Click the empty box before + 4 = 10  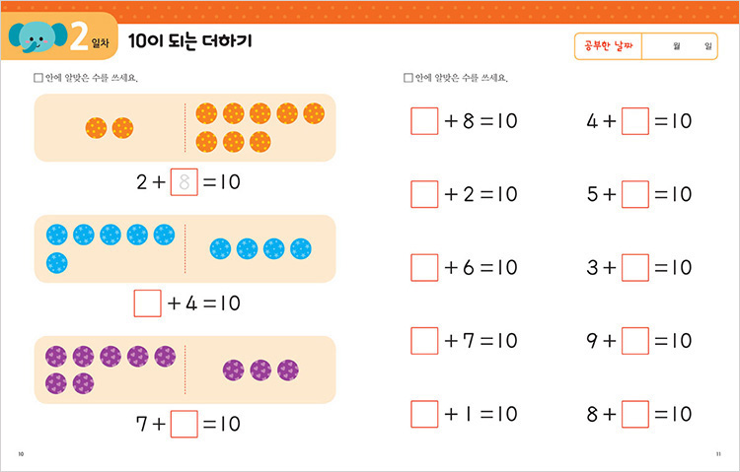(x=148, y=303)
